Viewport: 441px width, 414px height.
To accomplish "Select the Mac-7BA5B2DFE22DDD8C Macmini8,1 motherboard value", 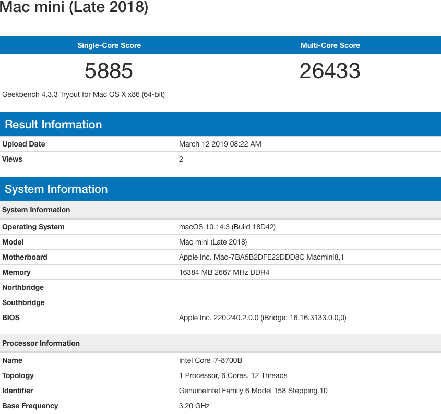I will [261, 258].
